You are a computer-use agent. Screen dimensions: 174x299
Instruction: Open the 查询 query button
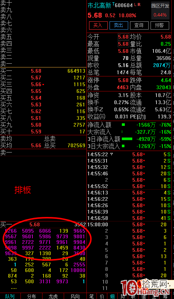coord(139,25)
